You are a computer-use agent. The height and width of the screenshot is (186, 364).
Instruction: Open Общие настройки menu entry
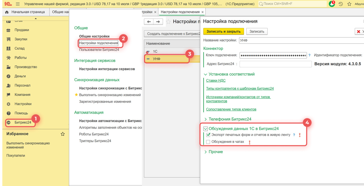tap(94, 36)
